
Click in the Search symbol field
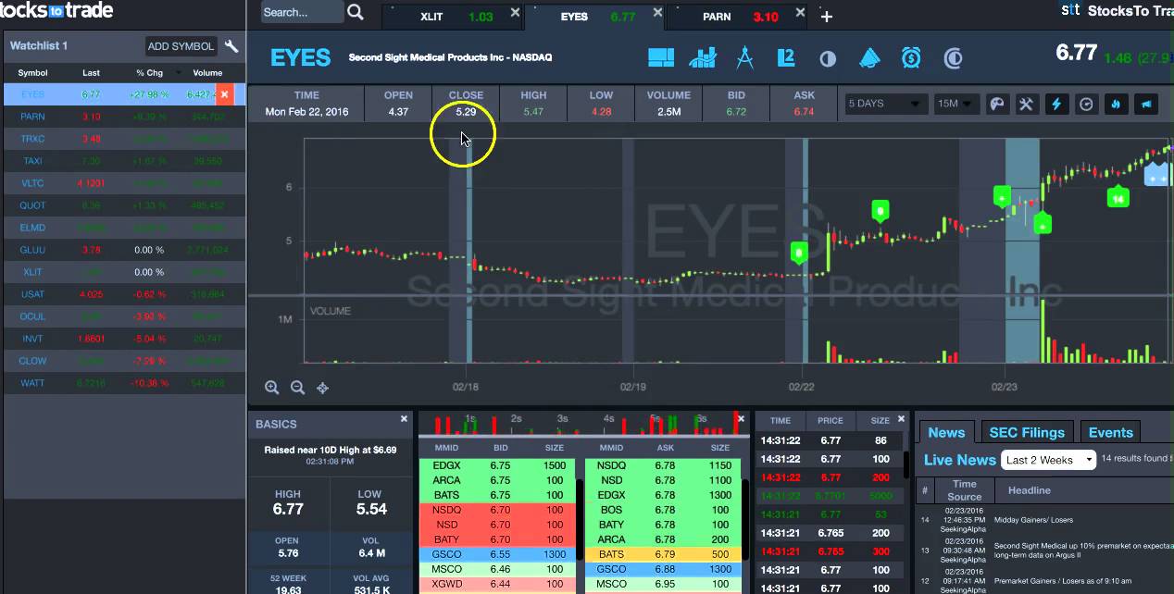click(302, 12)
